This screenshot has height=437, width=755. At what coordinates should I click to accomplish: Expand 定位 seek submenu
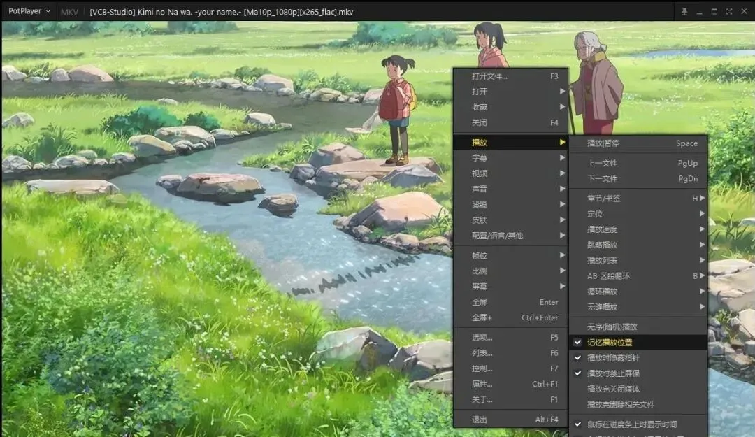638,213
